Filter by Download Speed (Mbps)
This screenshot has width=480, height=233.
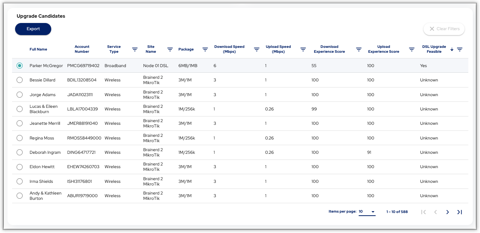tap(257, 49)
